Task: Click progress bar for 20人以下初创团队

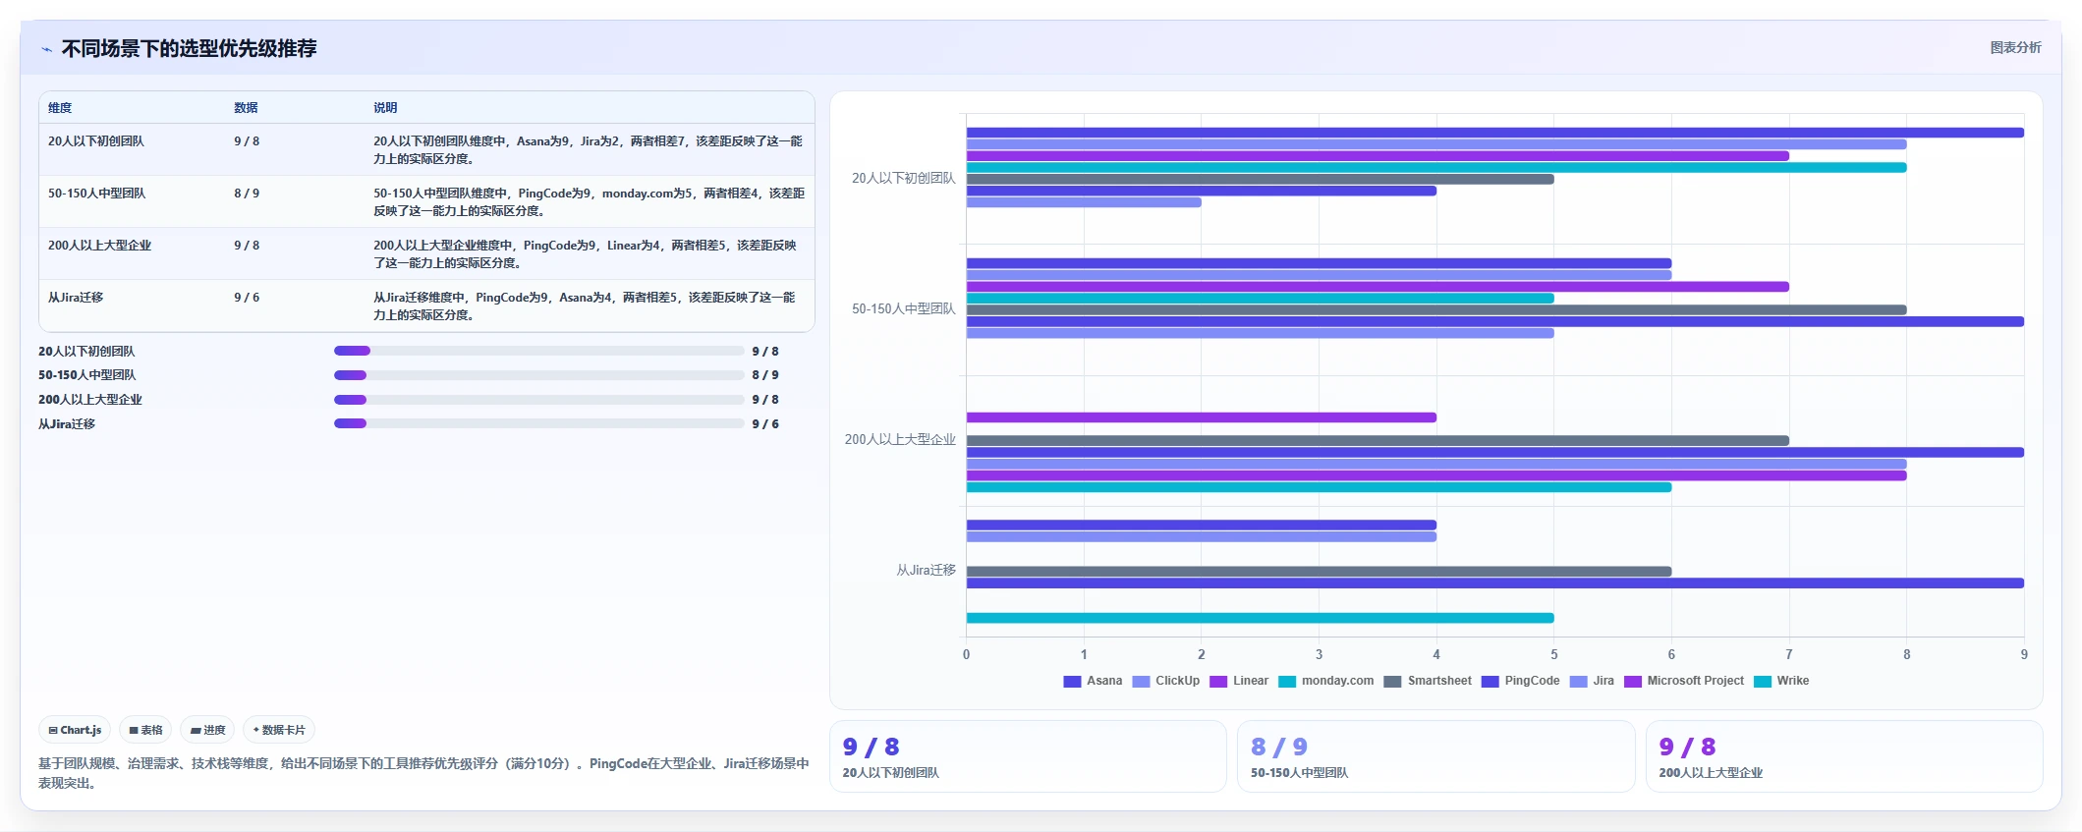Action: 538,351
